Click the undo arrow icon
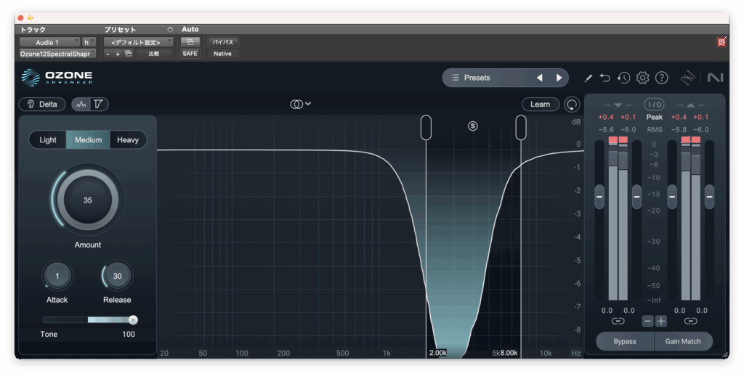744x376 pixels. (x=604, y=78)
